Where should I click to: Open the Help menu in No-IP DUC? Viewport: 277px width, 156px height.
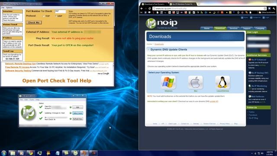[x=38, y=100]
